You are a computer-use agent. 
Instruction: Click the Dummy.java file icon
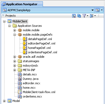click(20, 79)
